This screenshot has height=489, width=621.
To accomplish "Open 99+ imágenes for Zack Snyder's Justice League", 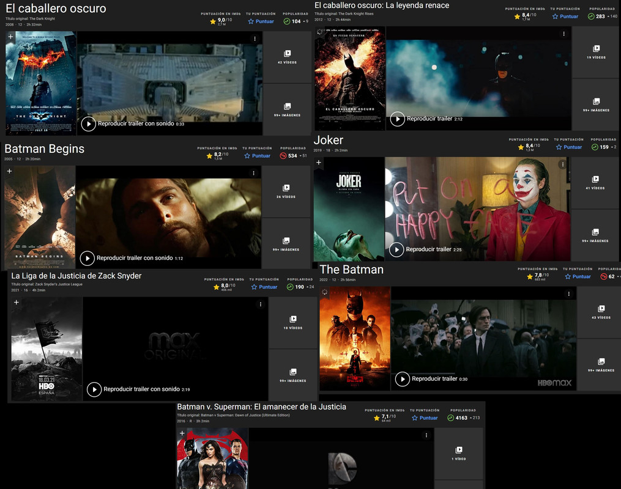I will (x=293, y=375).
